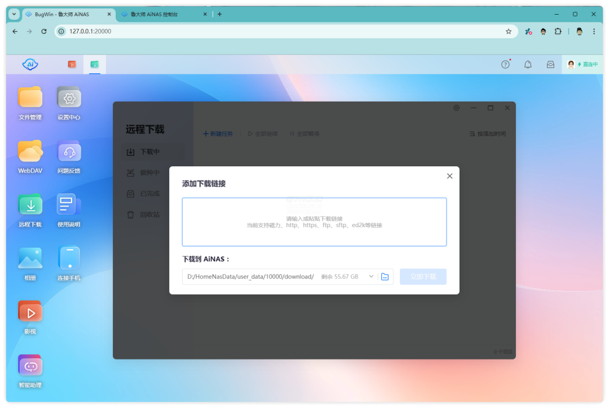Open the browser tab search dropdown

[14, 14]
